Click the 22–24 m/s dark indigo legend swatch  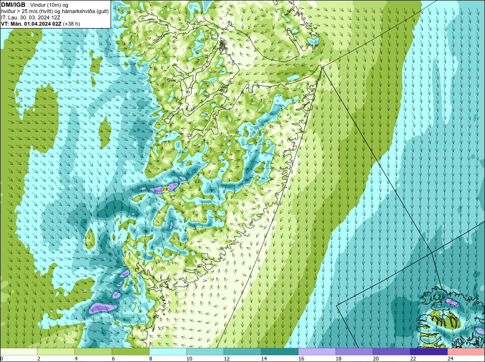click(429, 351)
